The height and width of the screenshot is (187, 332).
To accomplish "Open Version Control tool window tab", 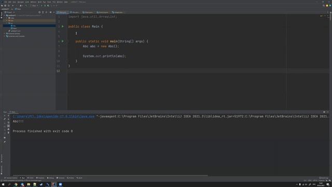I will pos(11,178).
